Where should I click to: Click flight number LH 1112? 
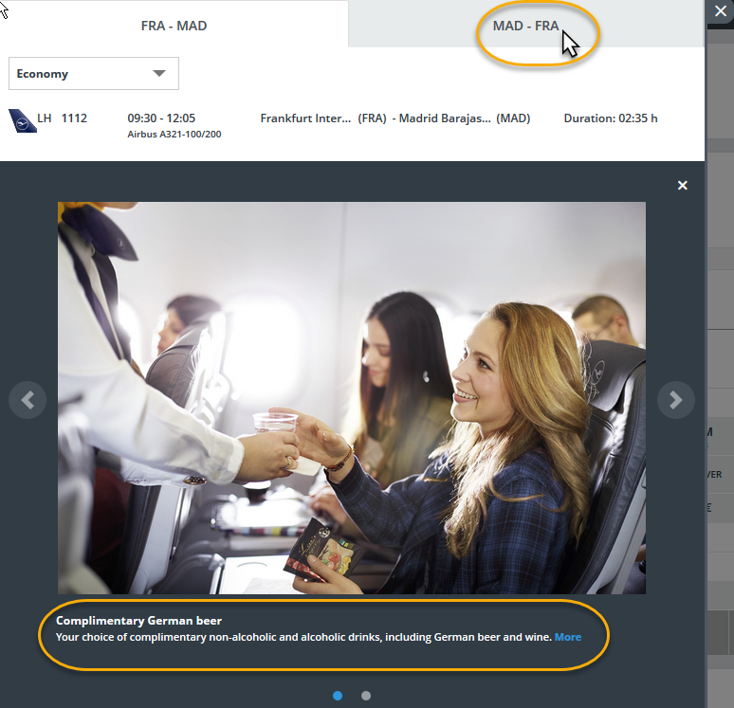coord(63,118)
